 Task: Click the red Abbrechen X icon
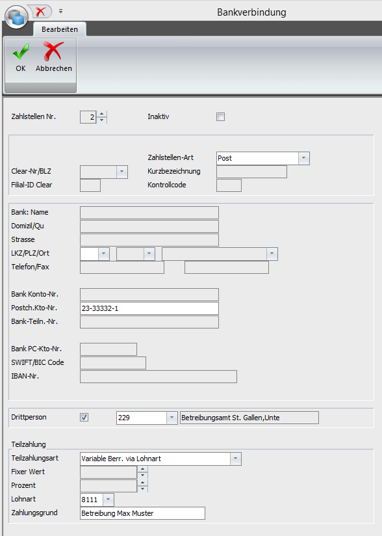point(53,51)
